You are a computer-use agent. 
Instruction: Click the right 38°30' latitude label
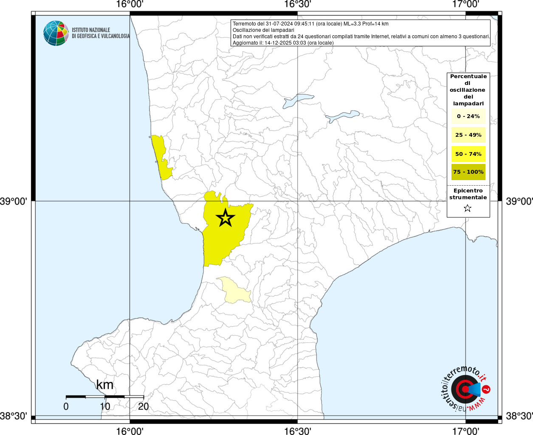point(519,416)
